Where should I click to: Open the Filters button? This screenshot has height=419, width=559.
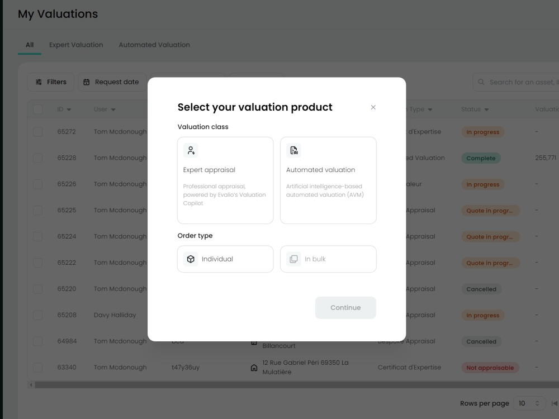(x=51, y=82)
